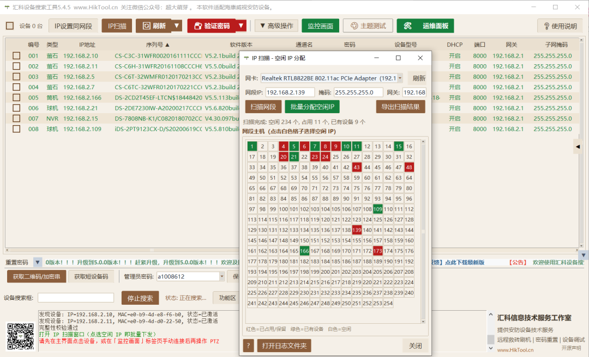Click IP设置同网段 button
The width and height of the screenshot is (589, 357).
point(73,26)
